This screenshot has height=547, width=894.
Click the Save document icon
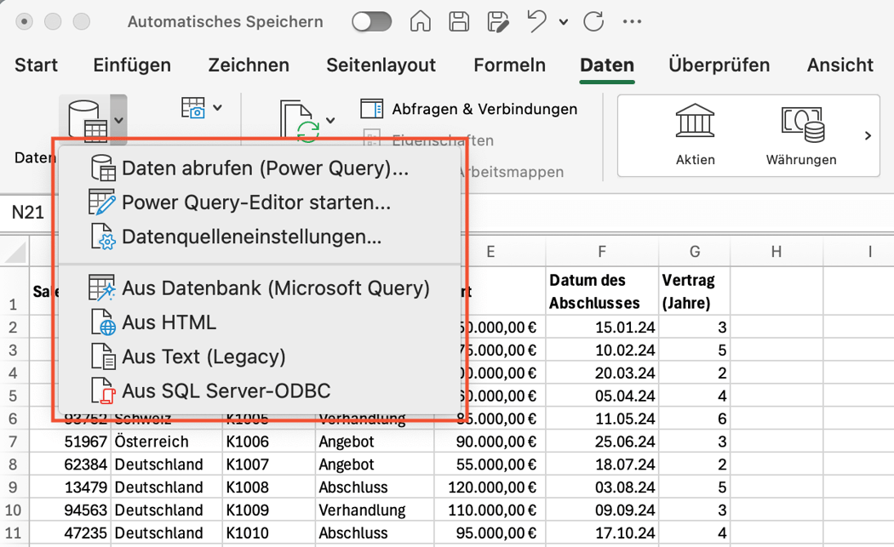click(x=459, y=21)
